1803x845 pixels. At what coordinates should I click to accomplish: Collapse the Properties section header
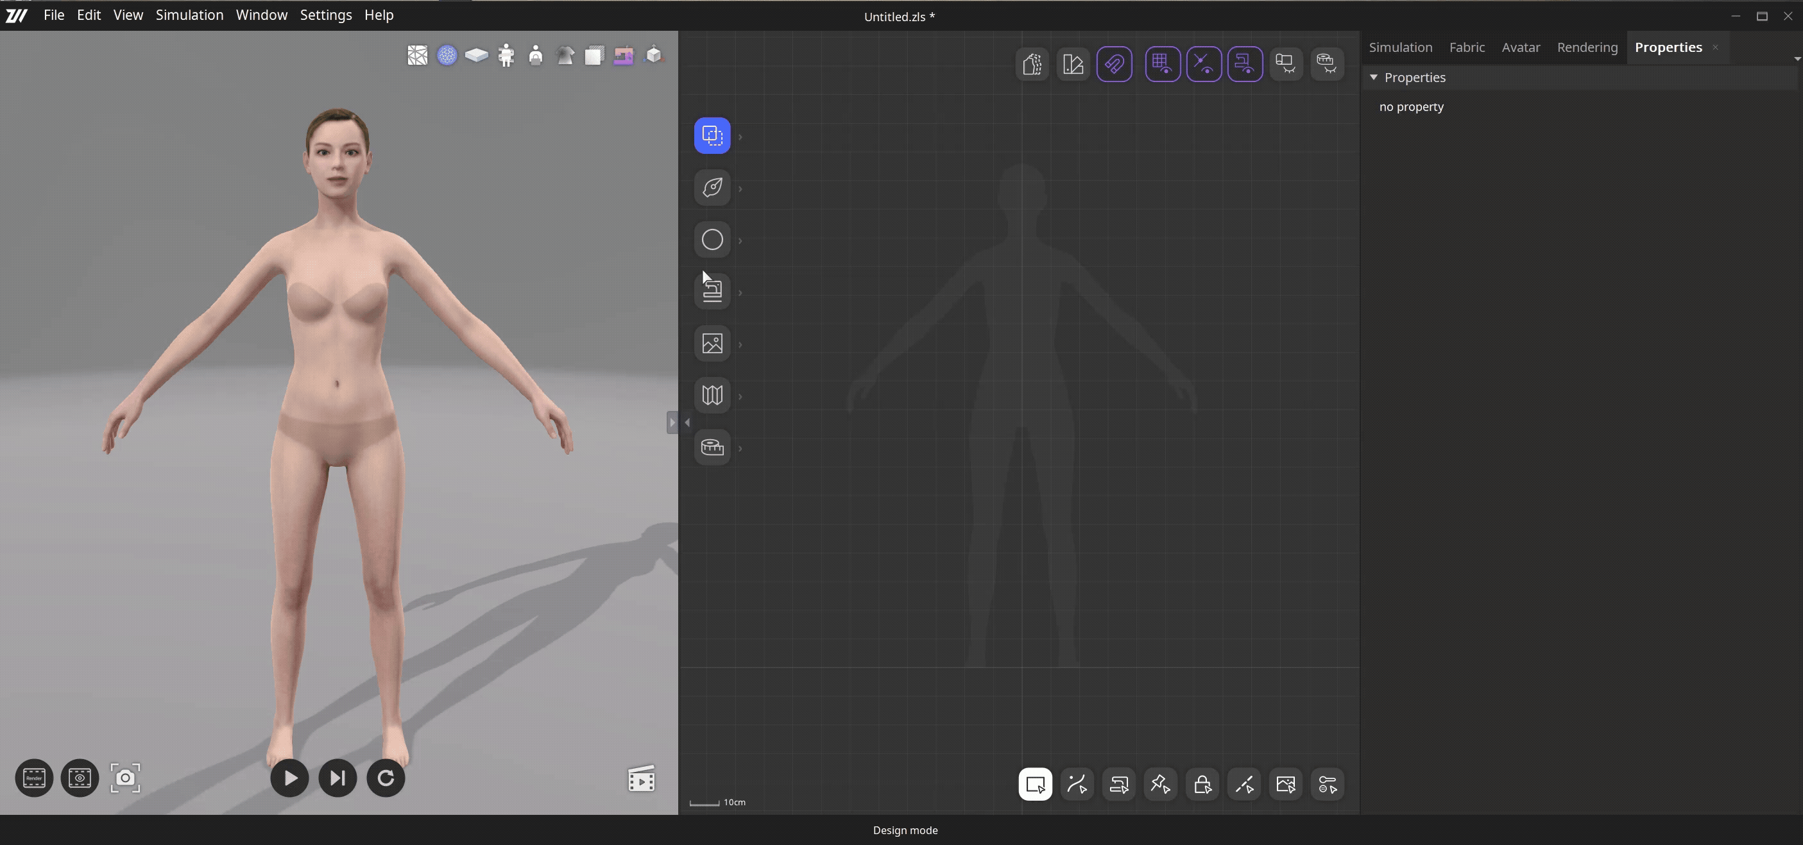pyautogui.click(x=1374, y=78)
